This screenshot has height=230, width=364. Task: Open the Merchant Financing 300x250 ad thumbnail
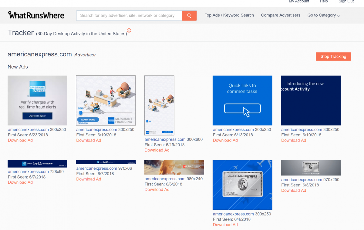(x=106, y=100)
